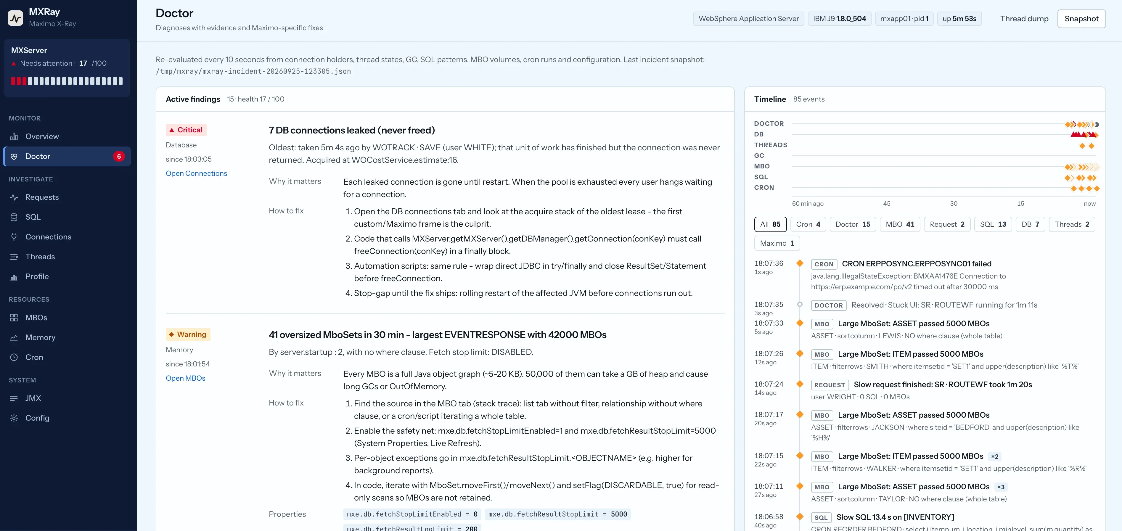Open Slow request finished SR ROUTEWF event

tap(943, 385)
